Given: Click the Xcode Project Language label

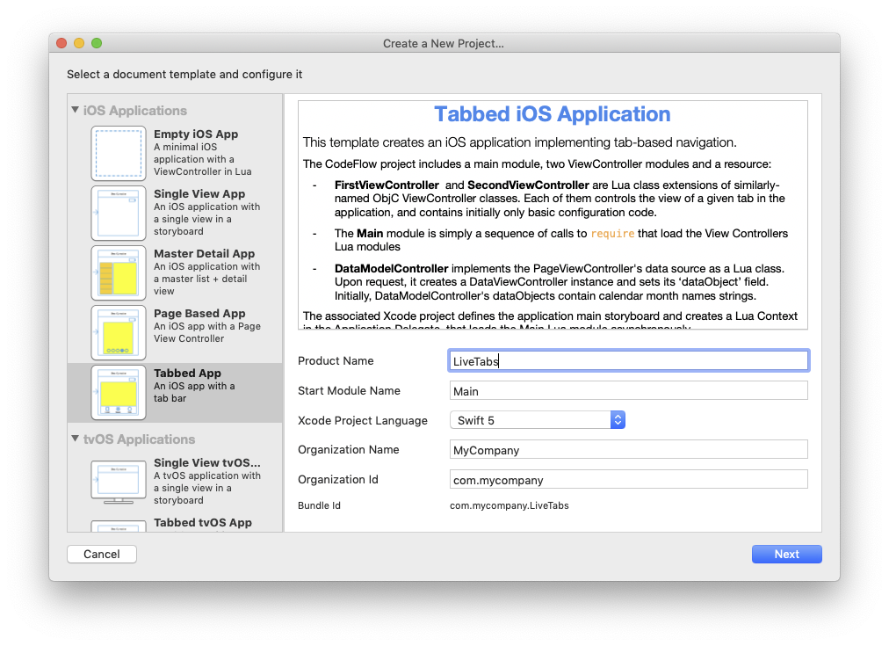Looking at the screenshot, I should pos(362,421).
